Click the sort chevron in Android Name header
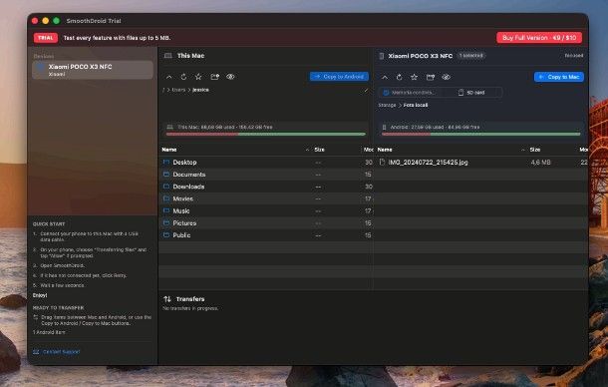Image resolution: width=608 pixels, height=387 pixels. [522, 150]
